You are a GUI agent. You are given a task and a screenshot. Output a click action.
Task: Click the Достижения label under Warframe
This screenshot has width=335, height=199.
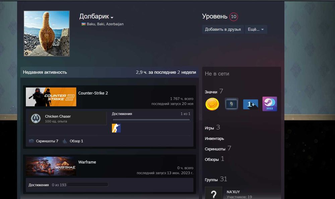pos(39,185)
